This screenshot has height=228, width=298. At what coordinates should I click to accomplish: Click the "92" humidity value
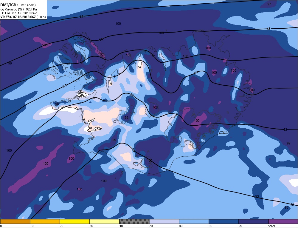(x=286, y=207)
